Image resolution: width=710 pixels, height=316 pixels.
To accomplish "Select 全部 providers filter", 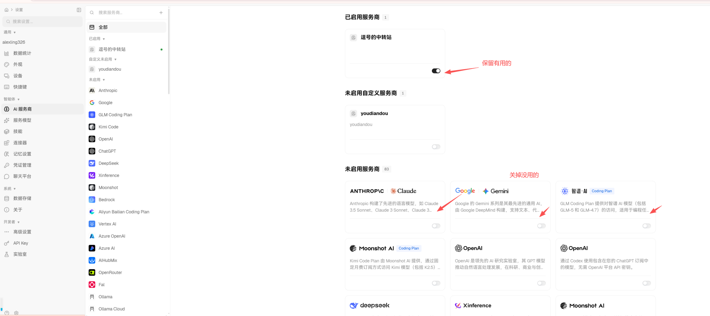I will 126,27.
